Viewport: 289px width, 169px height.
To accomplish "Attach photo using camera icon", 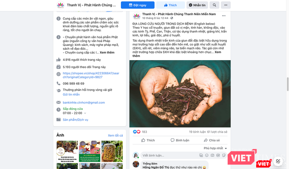I will [212, 155].
